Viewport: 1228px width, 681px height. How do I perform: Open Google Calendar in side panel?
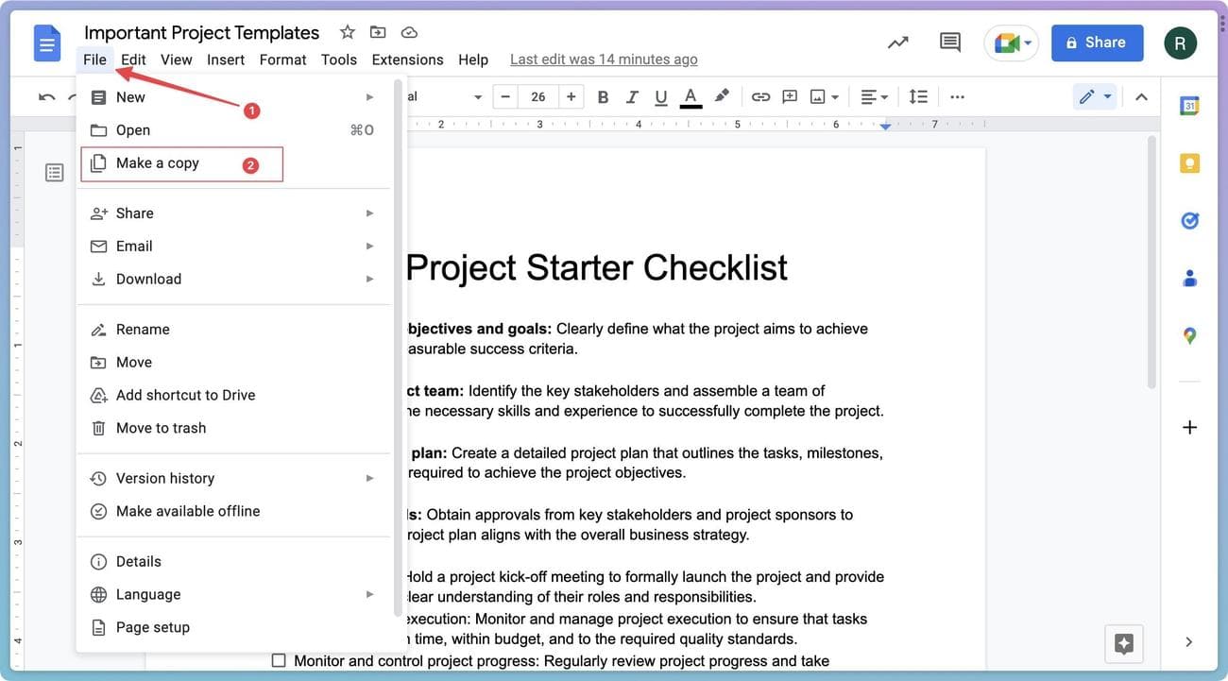click(1189, 106)
